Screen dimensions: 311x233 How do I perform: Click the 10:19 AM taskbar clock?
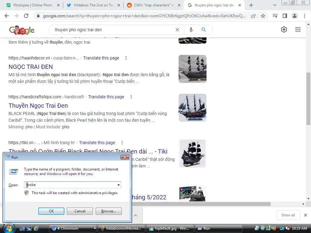tap(299, 228)
